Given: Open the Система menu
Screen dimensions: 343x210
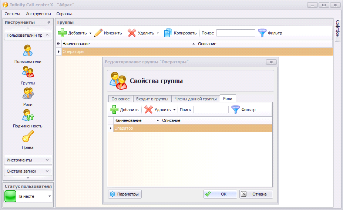Looking at the screenshot, I should click(12, 14).
